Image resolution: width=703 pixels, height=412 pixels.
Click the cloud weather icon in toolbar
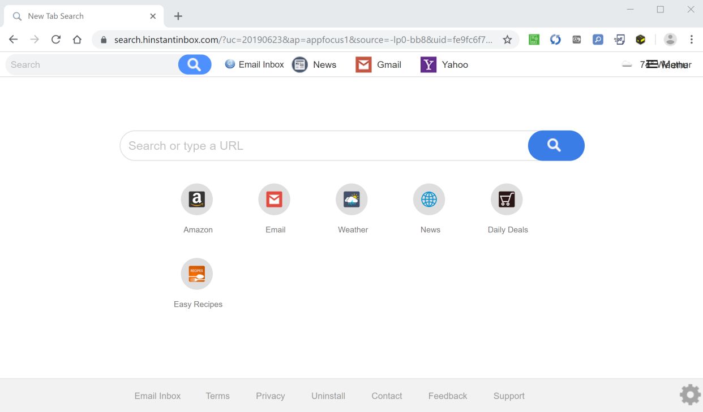point(627,64)
